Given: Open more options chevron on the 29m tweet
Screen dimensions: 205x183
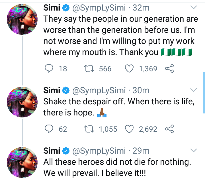Looking at the screenshot, I should click(x=194, y=151).
